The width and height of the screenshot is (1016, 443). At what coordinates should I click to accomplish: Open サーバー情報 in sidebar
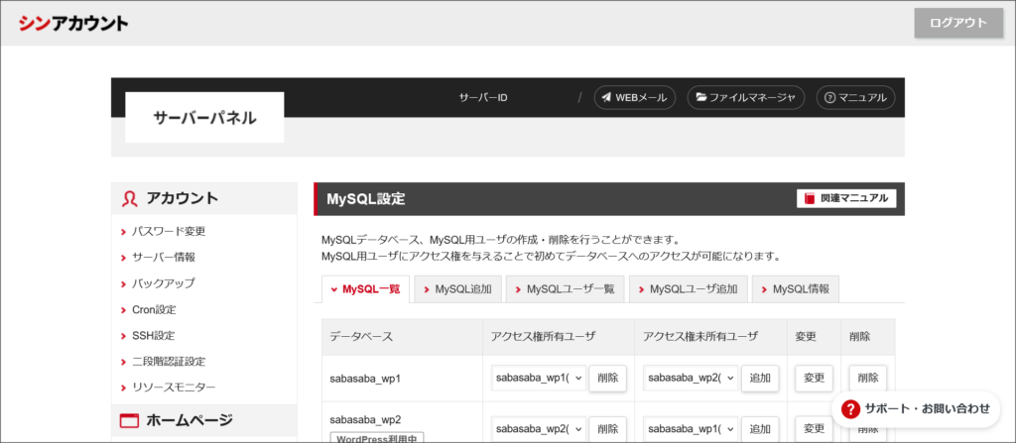164,257
